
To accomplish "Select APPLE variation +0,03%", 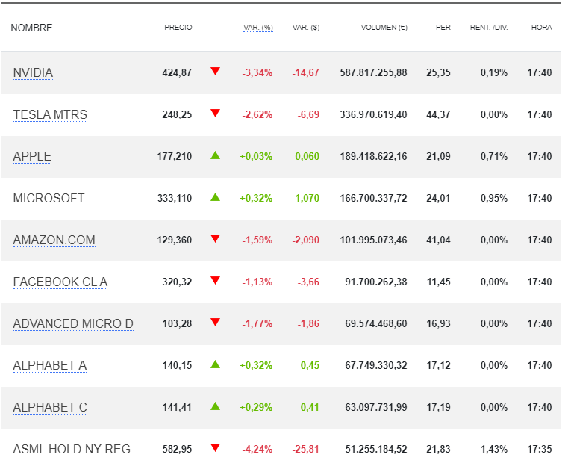I will pos(256,156).
